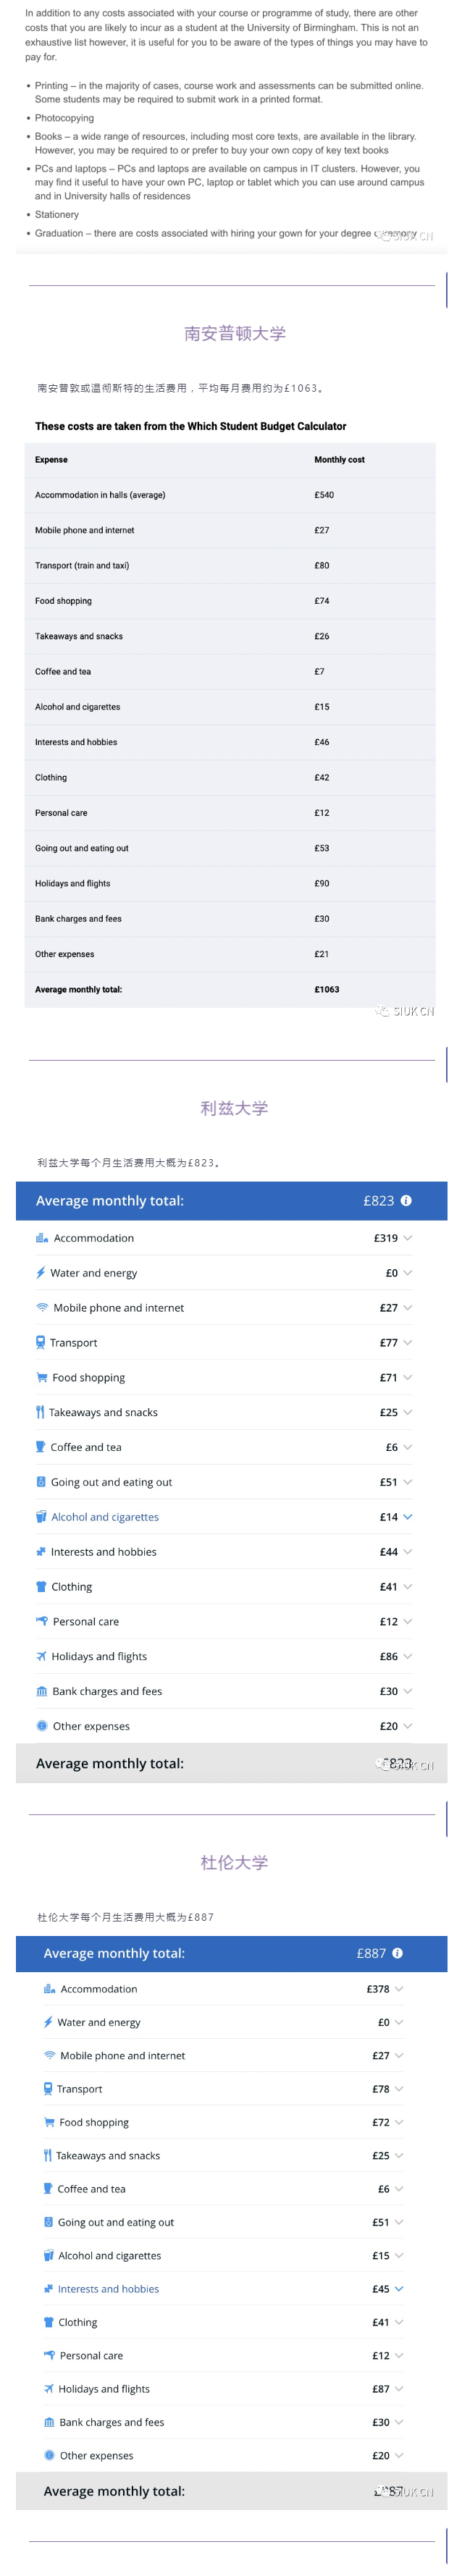Viewport: 462px width, 2576px height.
Task: Expand Alcohol and cigarettes £14 chevron
Action: (x=407, y=1517)
